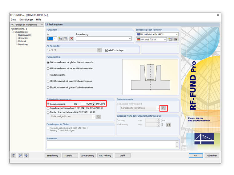Viewport: 234px width, 175px height.
Task: Select Köcherfundament mit glatten Köcherinnenseiten
Action: coord(48,62)
